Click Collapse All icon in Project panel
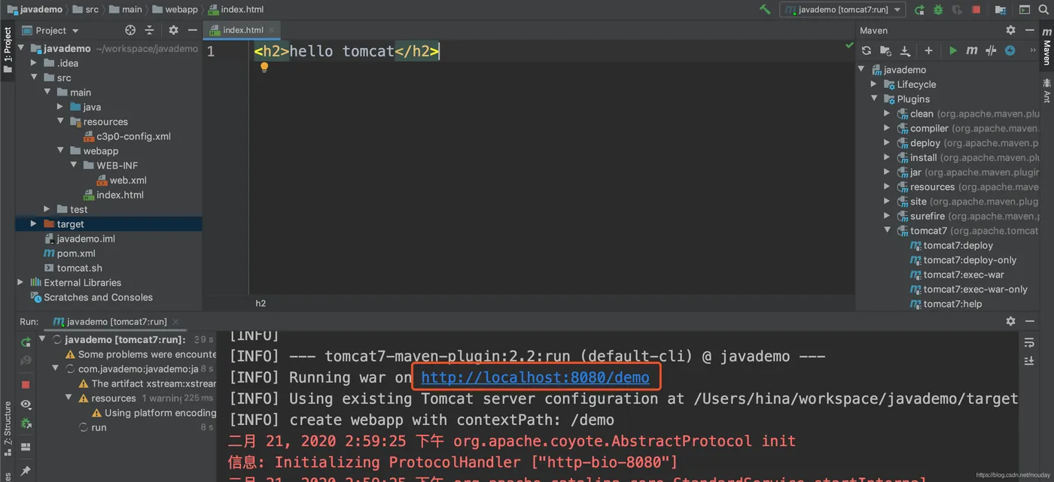Viewport: 1054px width, 482px height. 149,30
